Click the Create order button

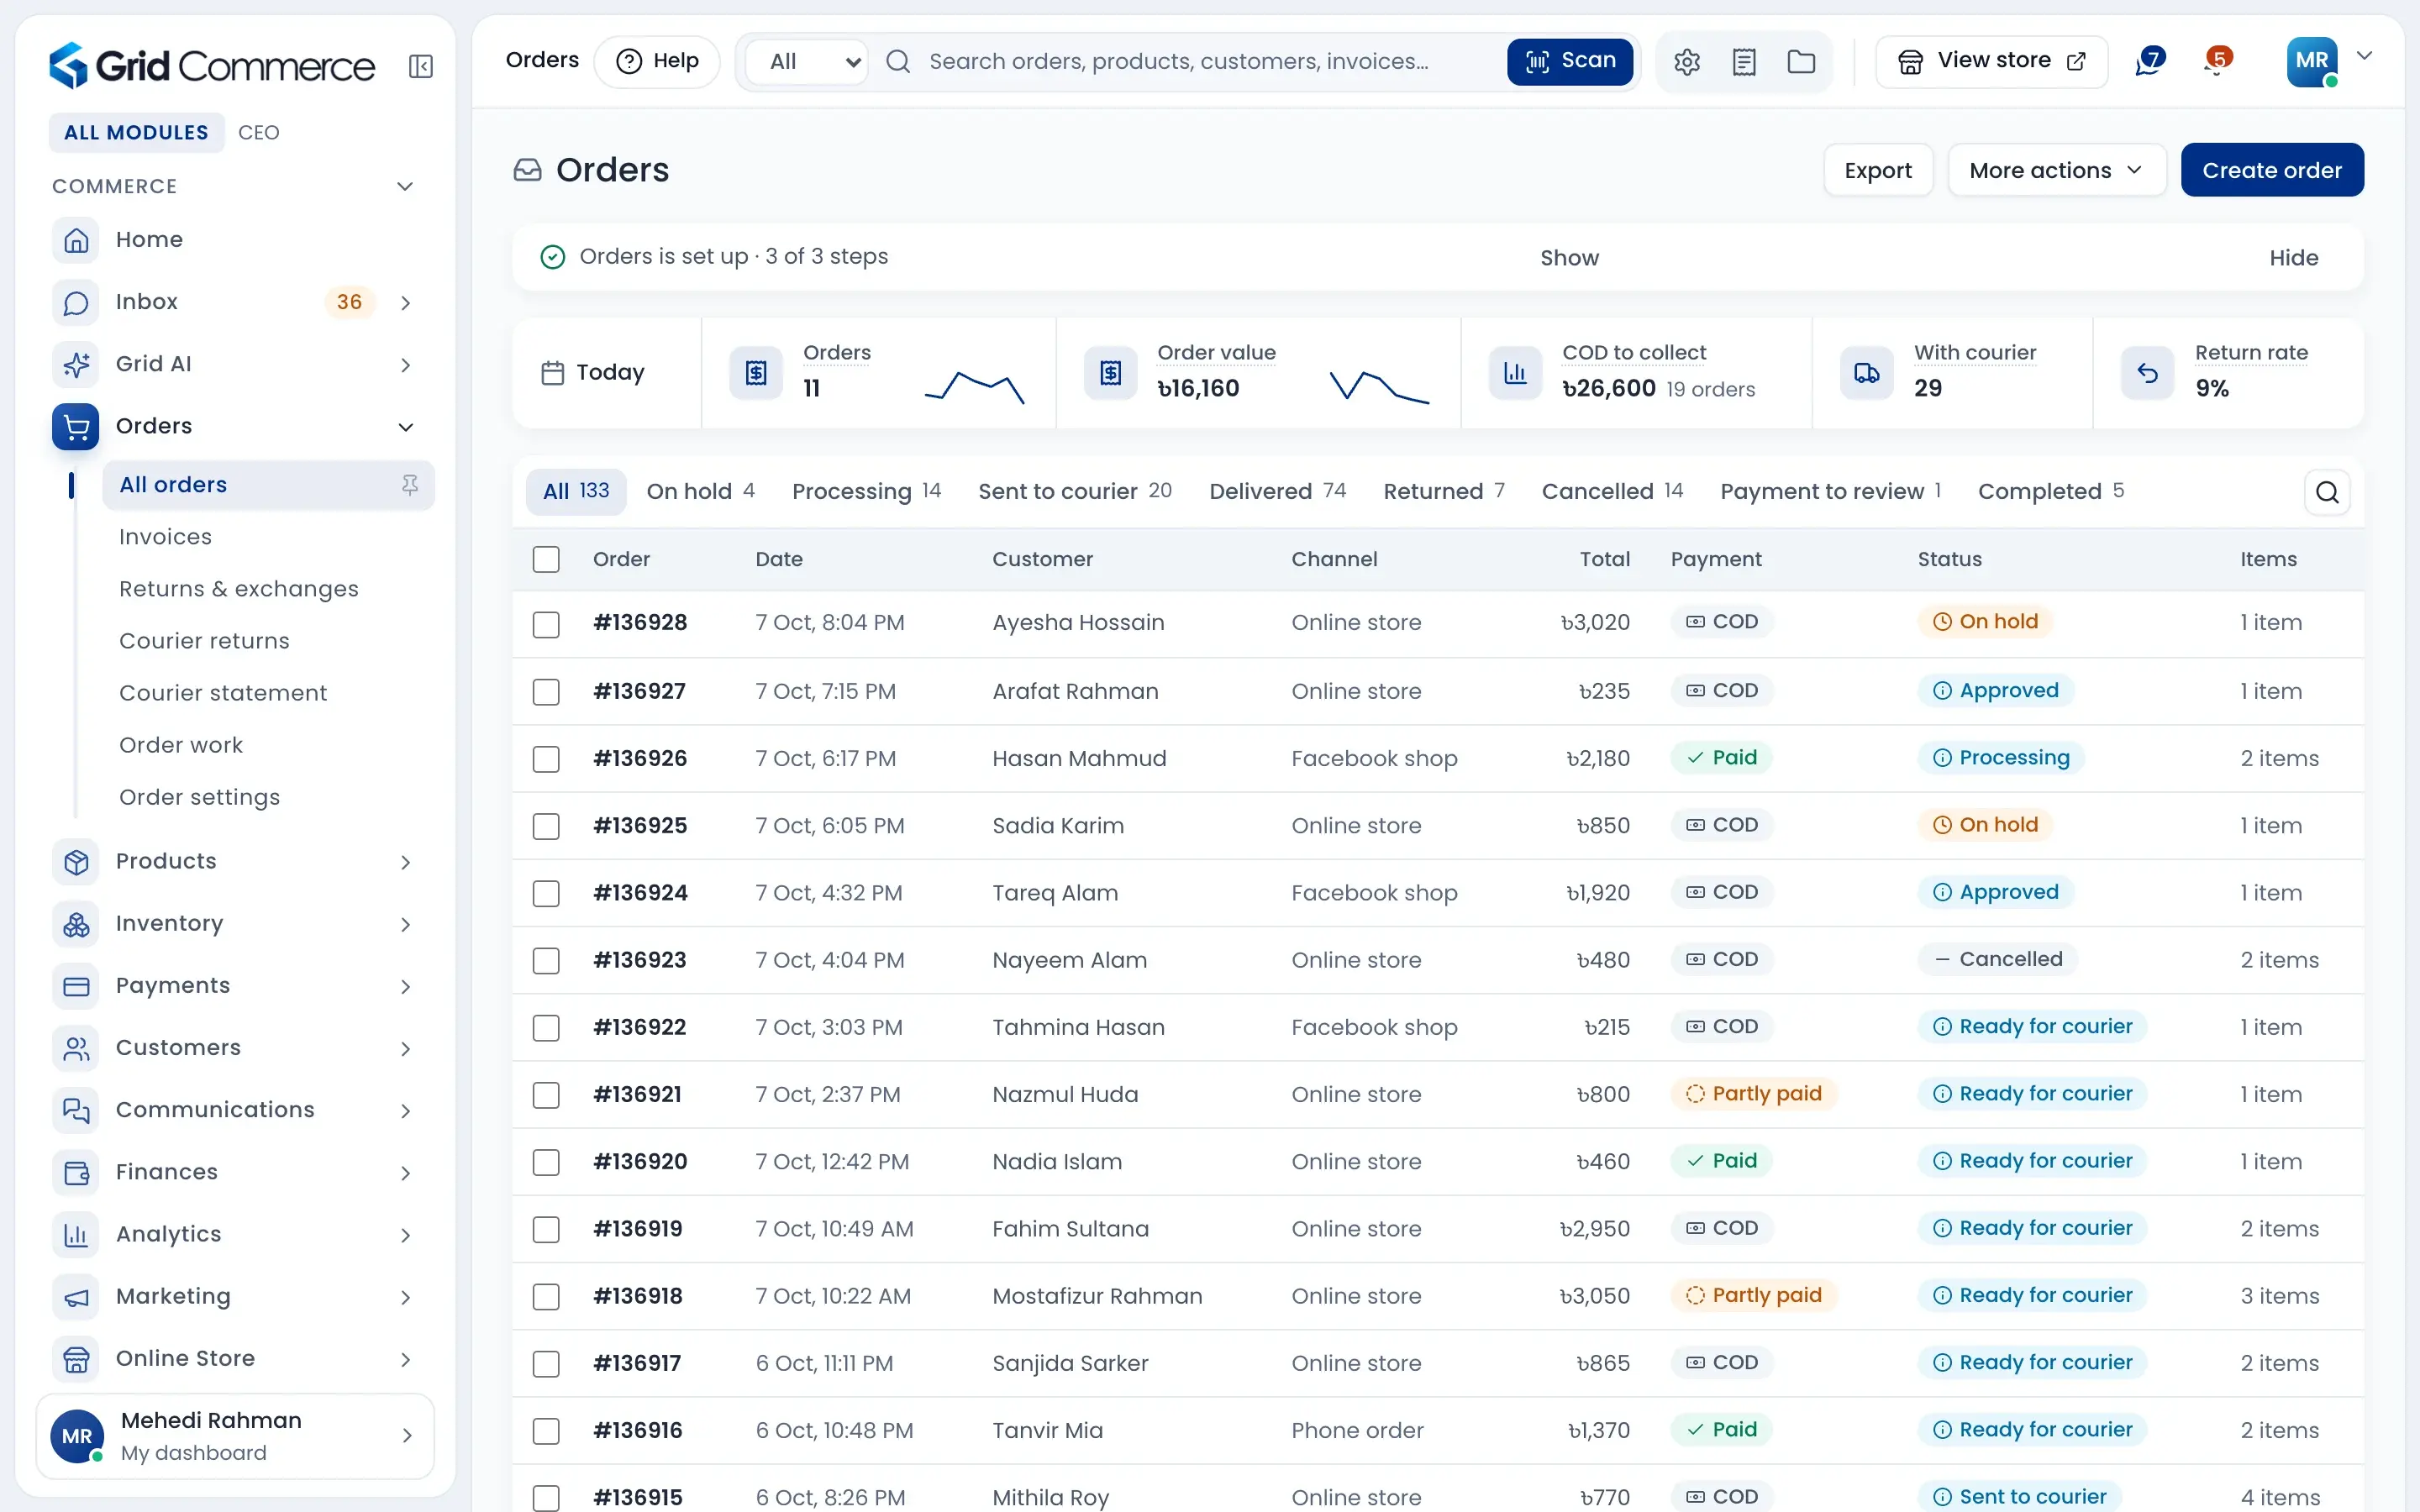(x=2272, y=170)
